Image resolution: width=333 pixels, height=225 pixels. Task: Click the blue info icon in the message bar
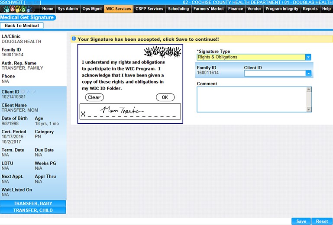coord(74,39)
